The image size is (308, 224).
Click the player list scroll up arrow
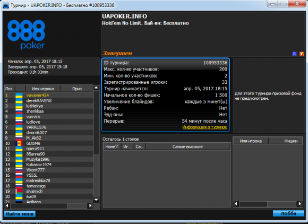pyautogui.click(x=96, y=88)
